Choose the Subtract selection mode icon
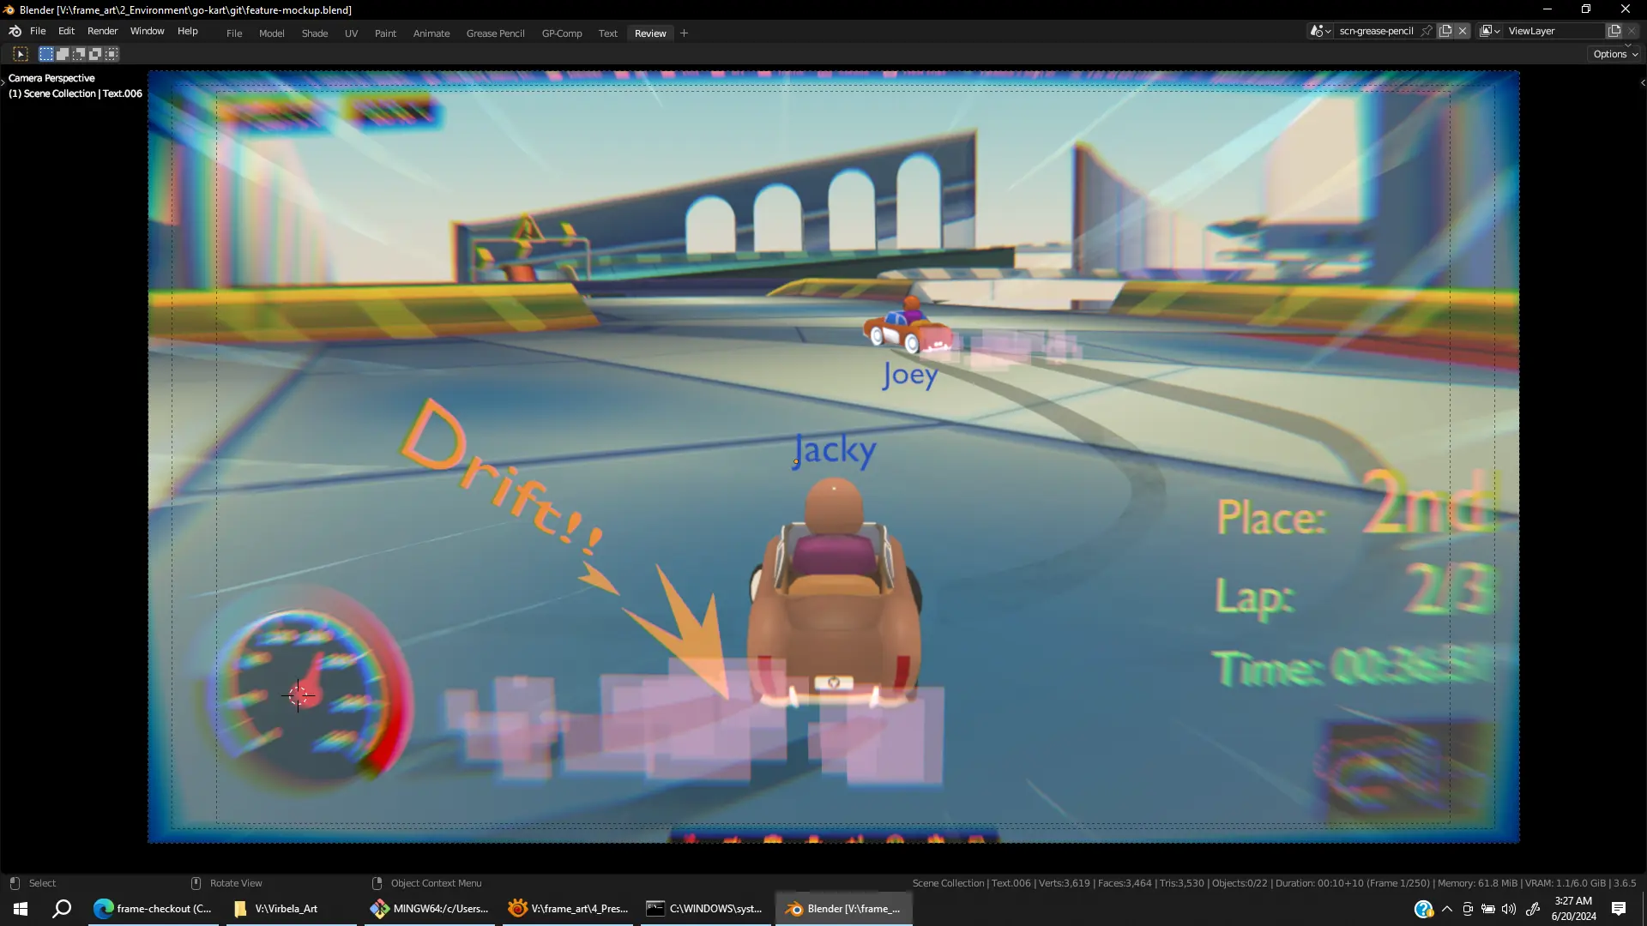The height and width of the screenshot is (926, 1647). (x=79, y=54)
